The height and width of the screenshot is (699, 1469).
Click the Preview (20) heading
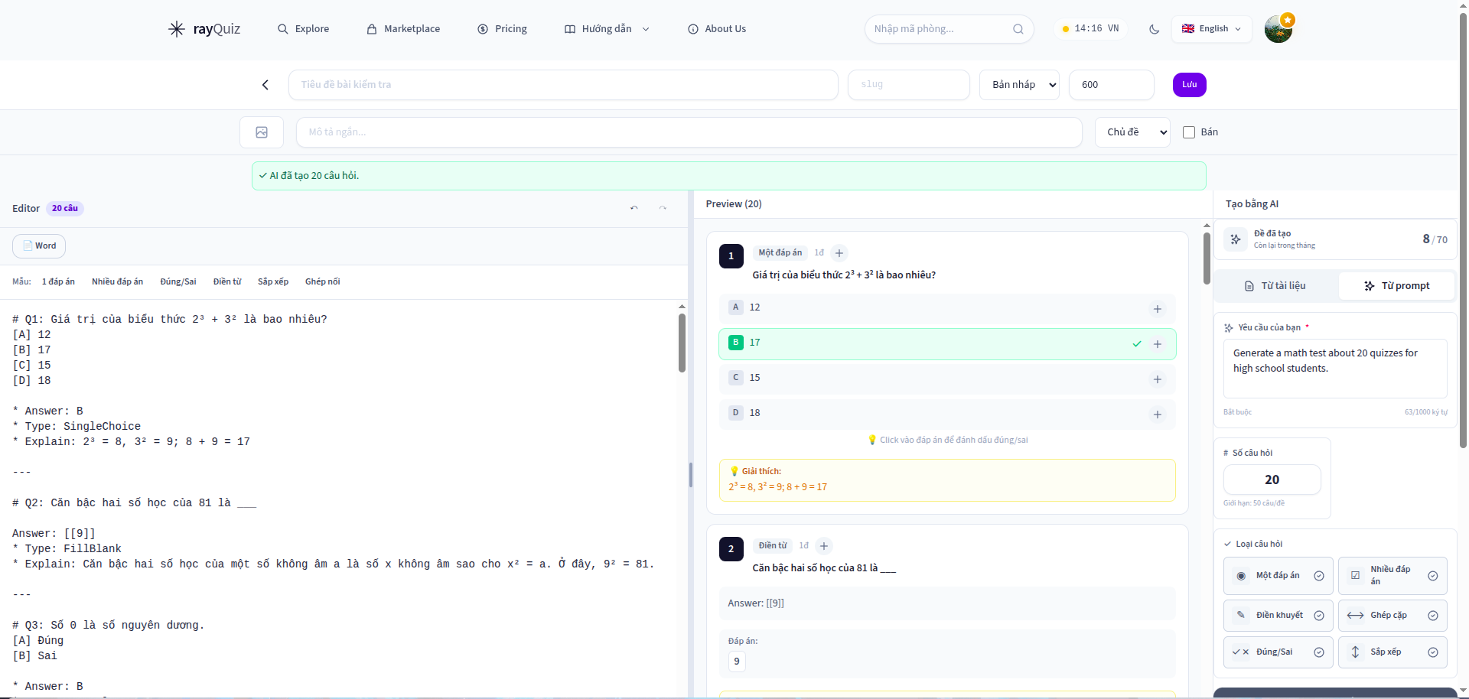coord(734,204)
